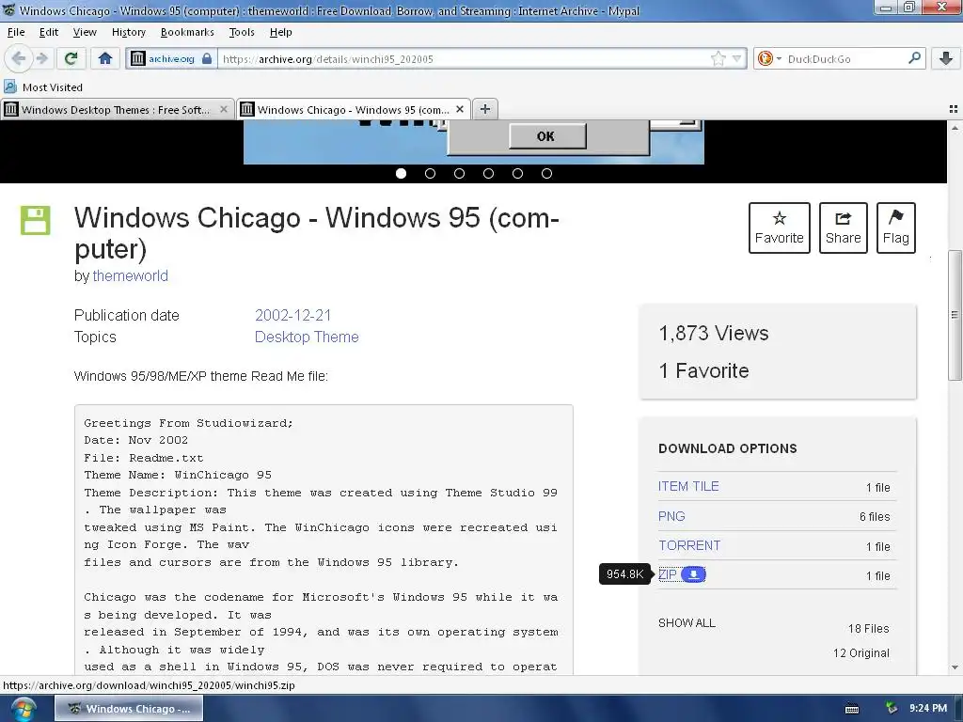Favorite this item with star button
This screenshot has height=722, width=963.
click(x=779, y=228)
